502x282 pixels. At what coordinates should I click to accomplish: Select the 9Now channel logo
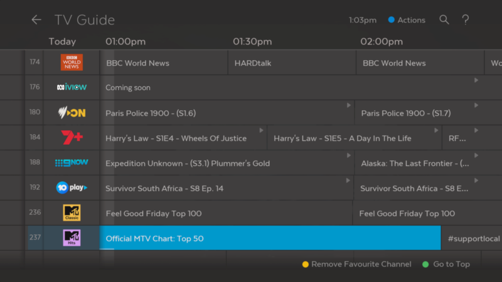72,163
